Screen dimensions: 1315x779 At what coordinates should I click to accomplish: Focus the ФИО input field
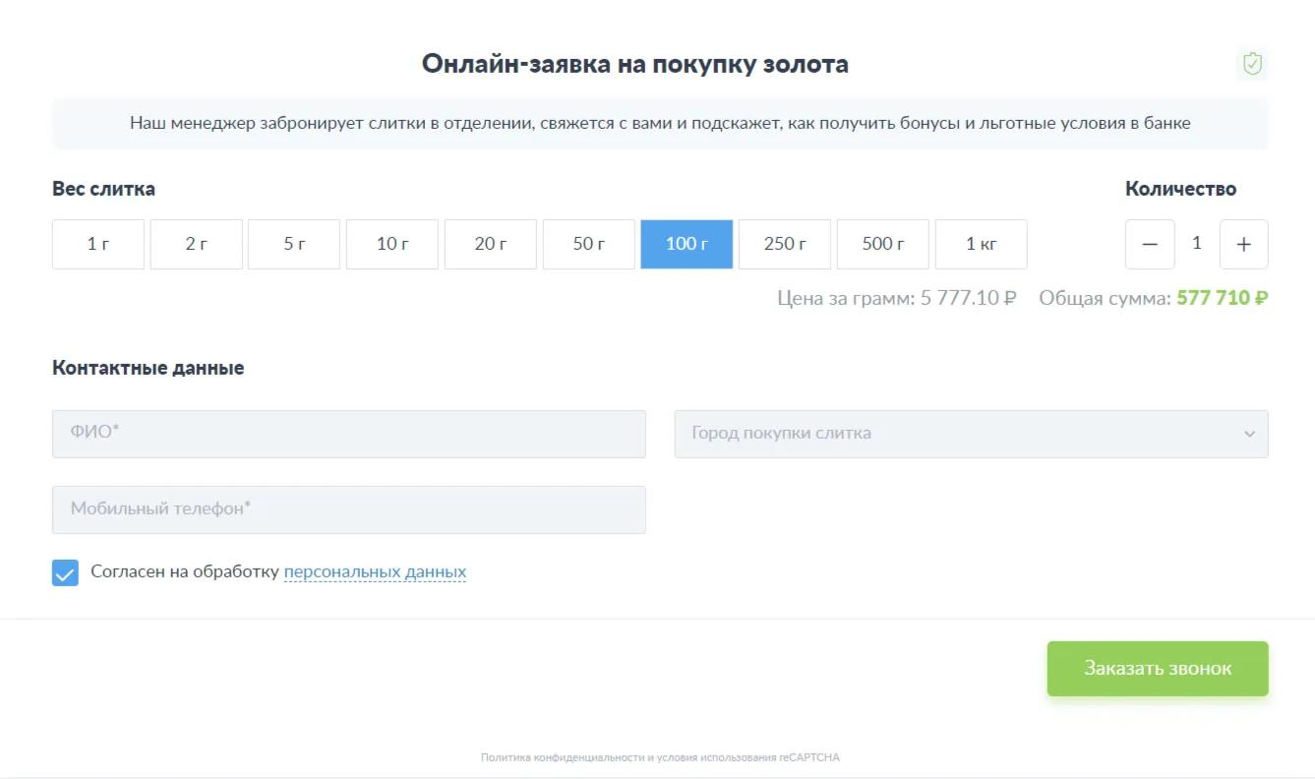[x=349, y=434]
